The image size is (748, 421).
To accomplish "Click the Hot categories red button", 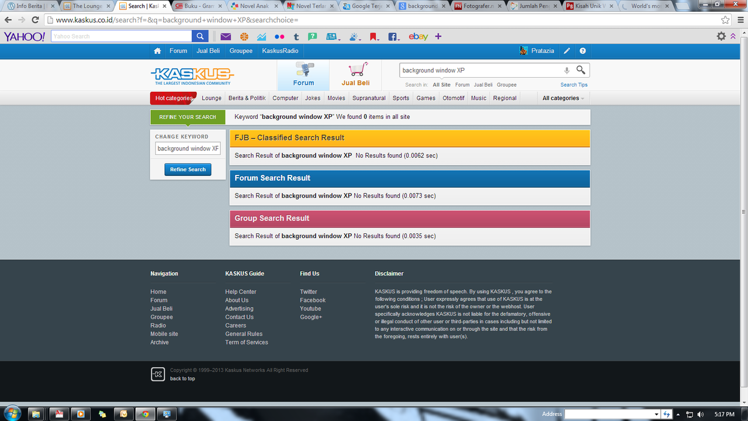I will (174, 98).
